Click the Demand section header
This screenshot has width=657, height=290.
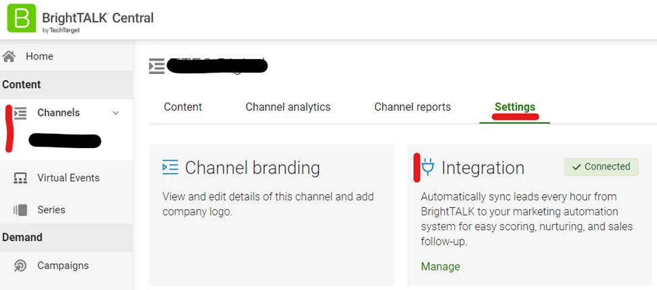(x=22, y=238)
